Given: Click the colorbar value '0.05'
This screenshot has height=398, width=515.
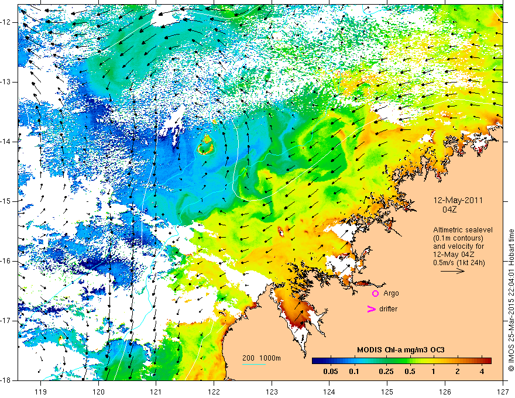Looking at the screenshot, I should pos(331,372).
